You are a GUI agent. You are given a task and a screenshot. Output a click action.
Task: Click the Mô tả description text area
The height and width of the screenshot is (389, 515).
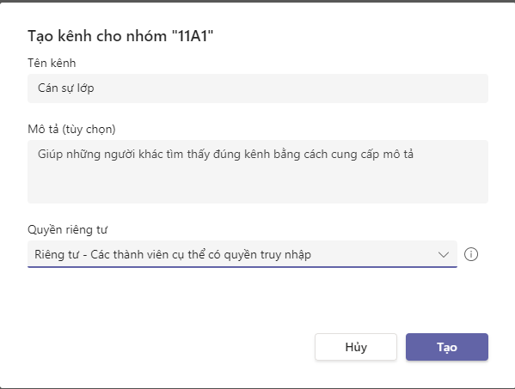pos(258,172)
